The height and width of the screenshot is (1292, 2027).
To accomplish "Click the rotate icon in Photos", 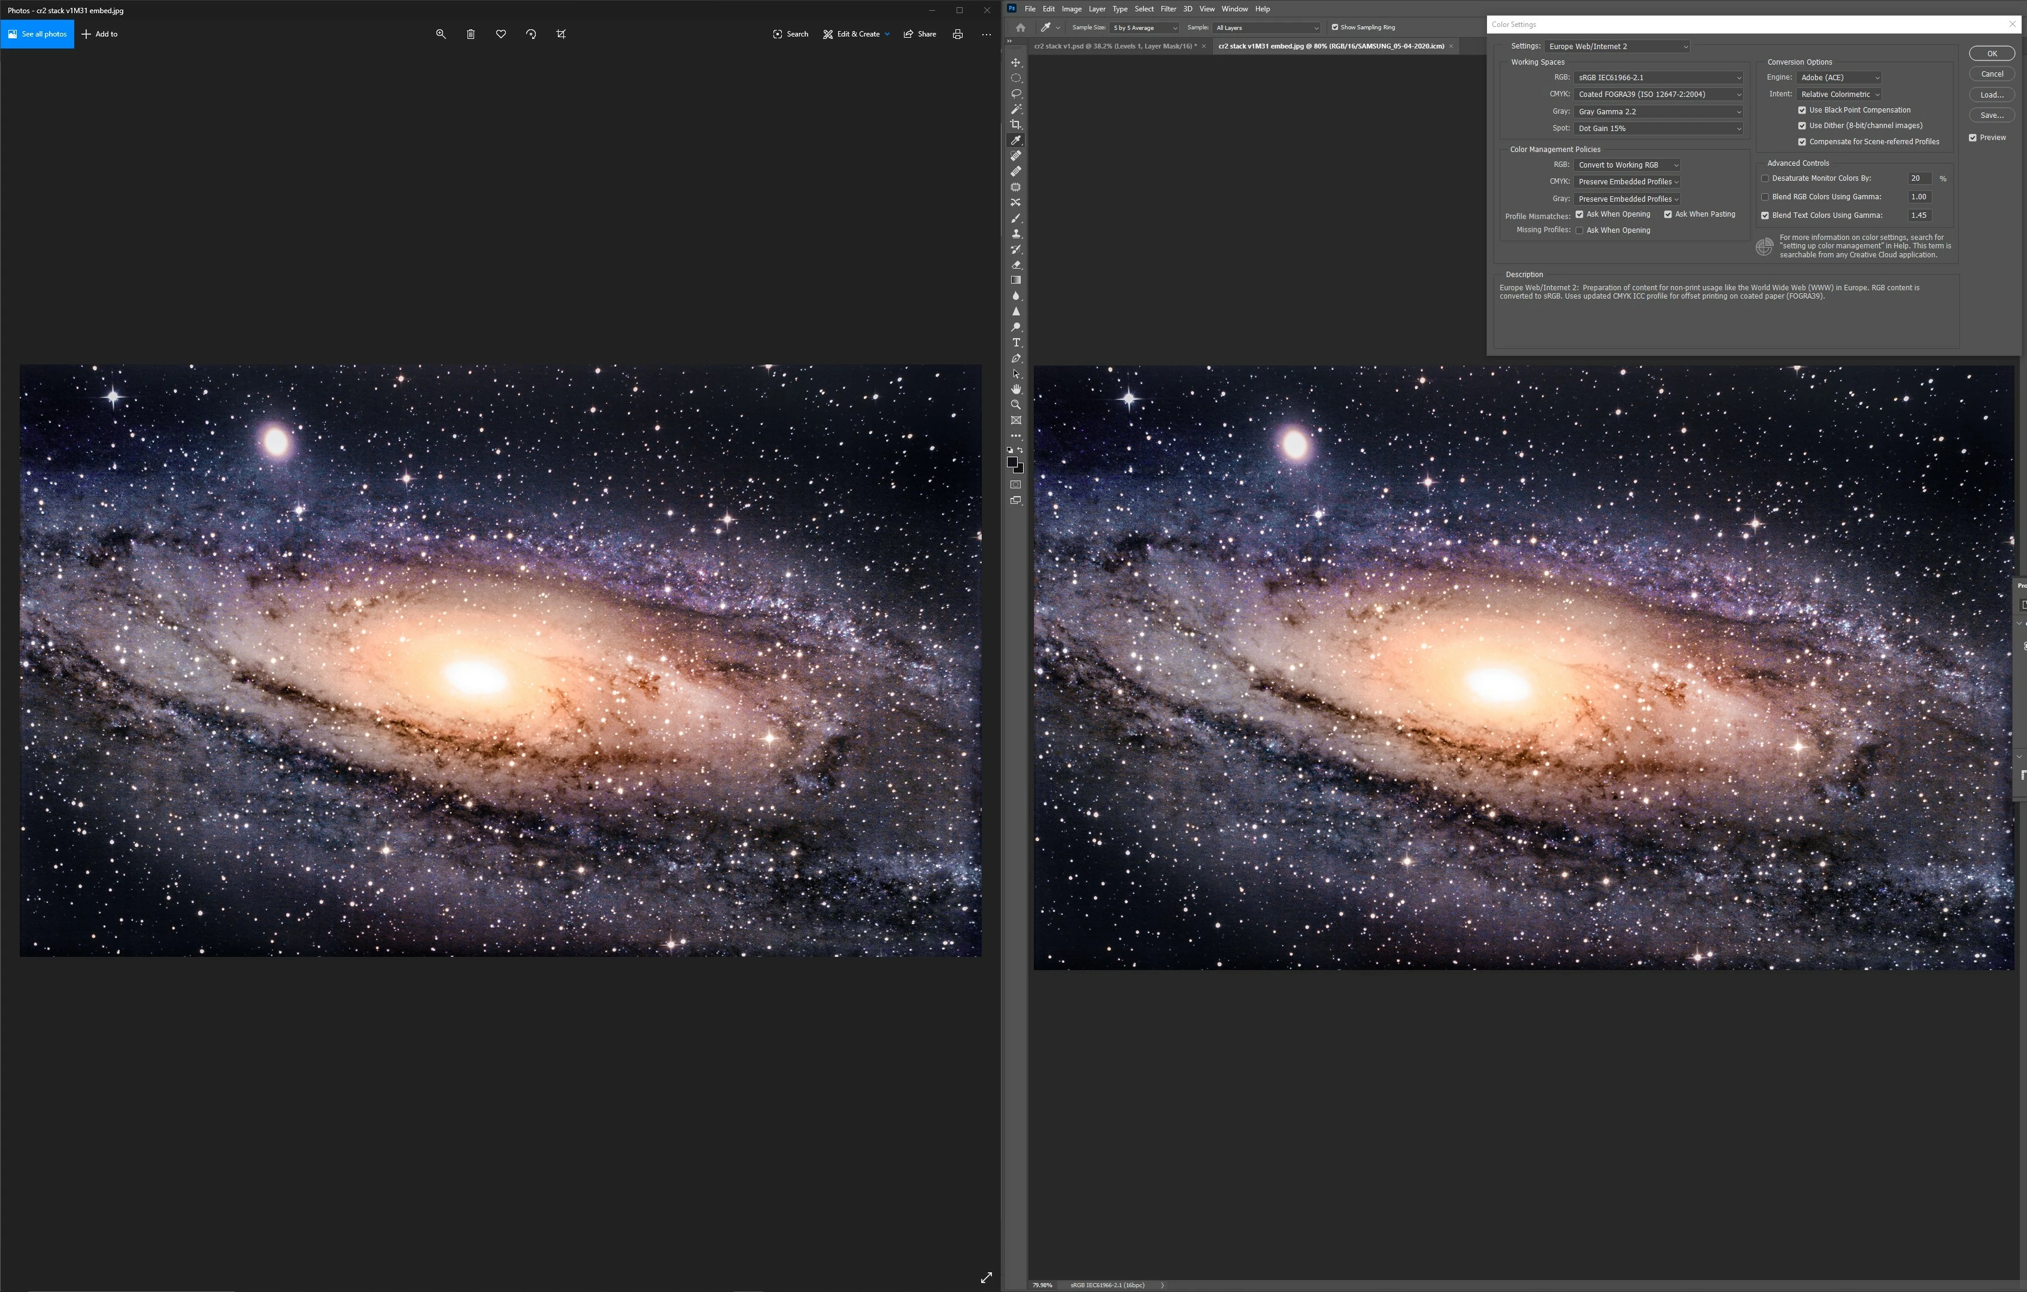I will [531, 35].
